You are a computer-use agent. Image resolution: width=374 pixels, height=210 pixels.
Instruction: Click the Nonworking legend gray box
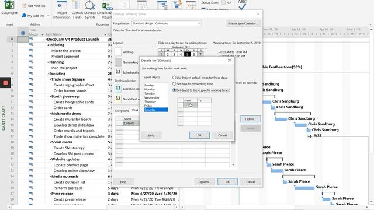point(118,62)
